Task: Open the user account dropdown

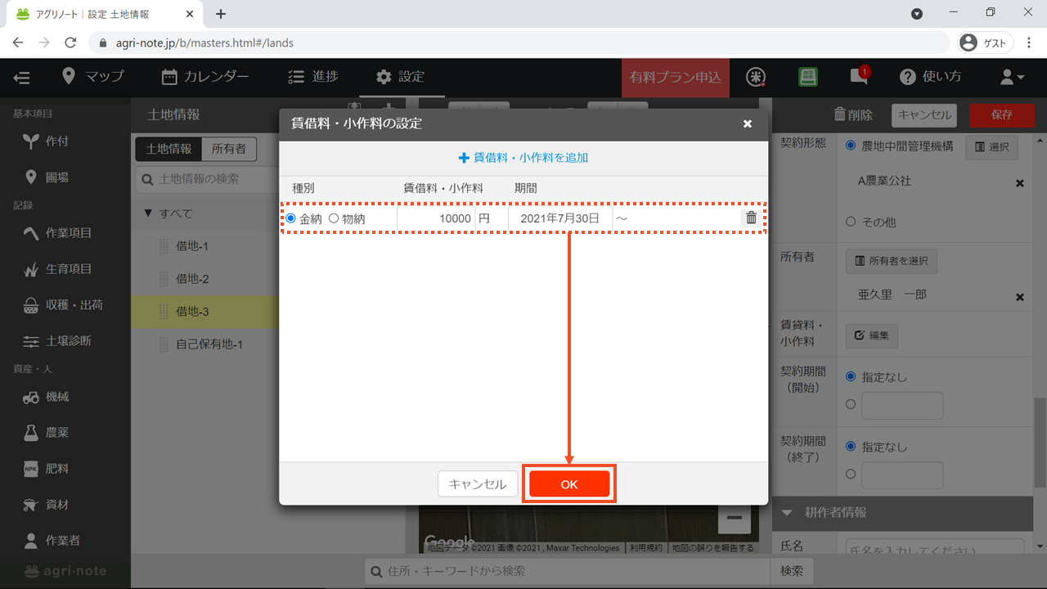Action: (1013, 77)
